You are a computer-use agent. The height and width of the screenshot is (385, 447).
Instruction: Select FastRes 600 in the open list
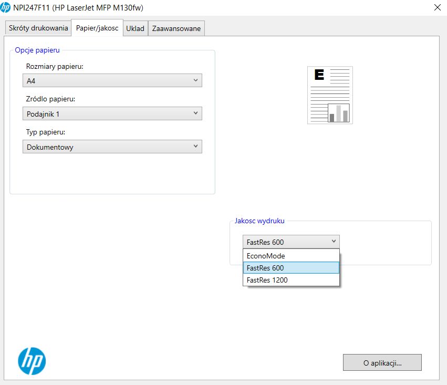pyautogui.click(x=291, y=268)
